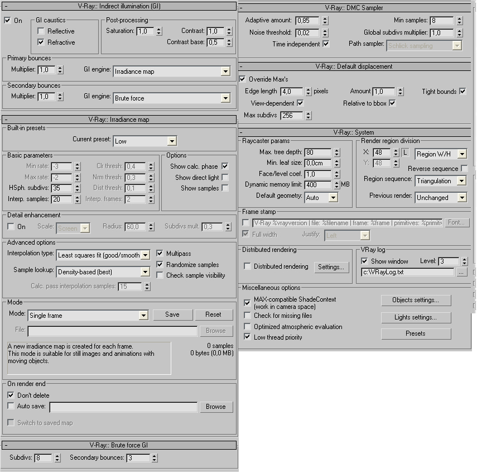Collapse V-Ray Brute force GI rollout
Viewport: 477px width, 472px height.
(x=119, y=445)
